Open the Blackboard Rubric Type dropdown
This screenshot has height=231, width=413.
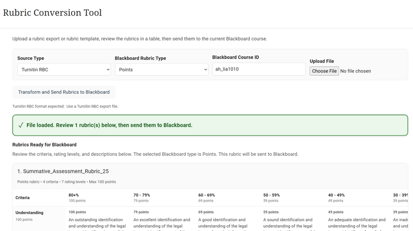point(161,70)
